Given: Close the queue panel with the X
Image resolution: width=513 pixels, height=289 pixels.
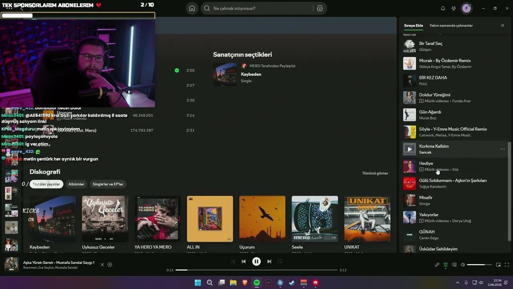Looking at the screenshot, I should click(x=503, y=25).
